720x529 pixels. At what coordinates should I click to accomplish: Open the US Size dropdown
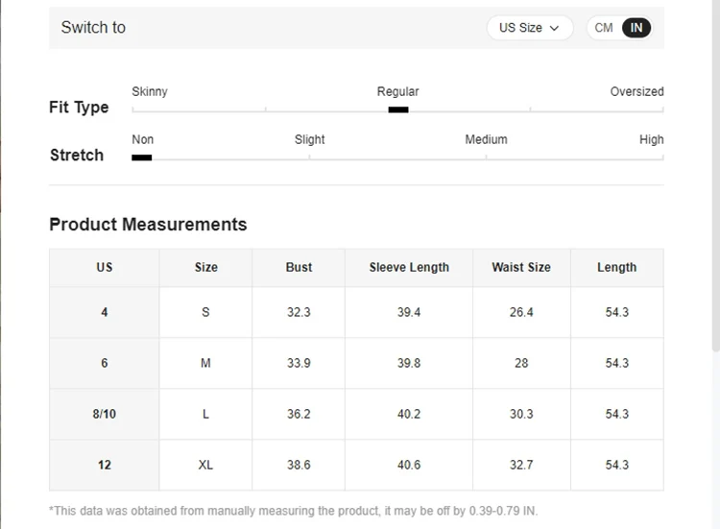(x=529, y=28)
